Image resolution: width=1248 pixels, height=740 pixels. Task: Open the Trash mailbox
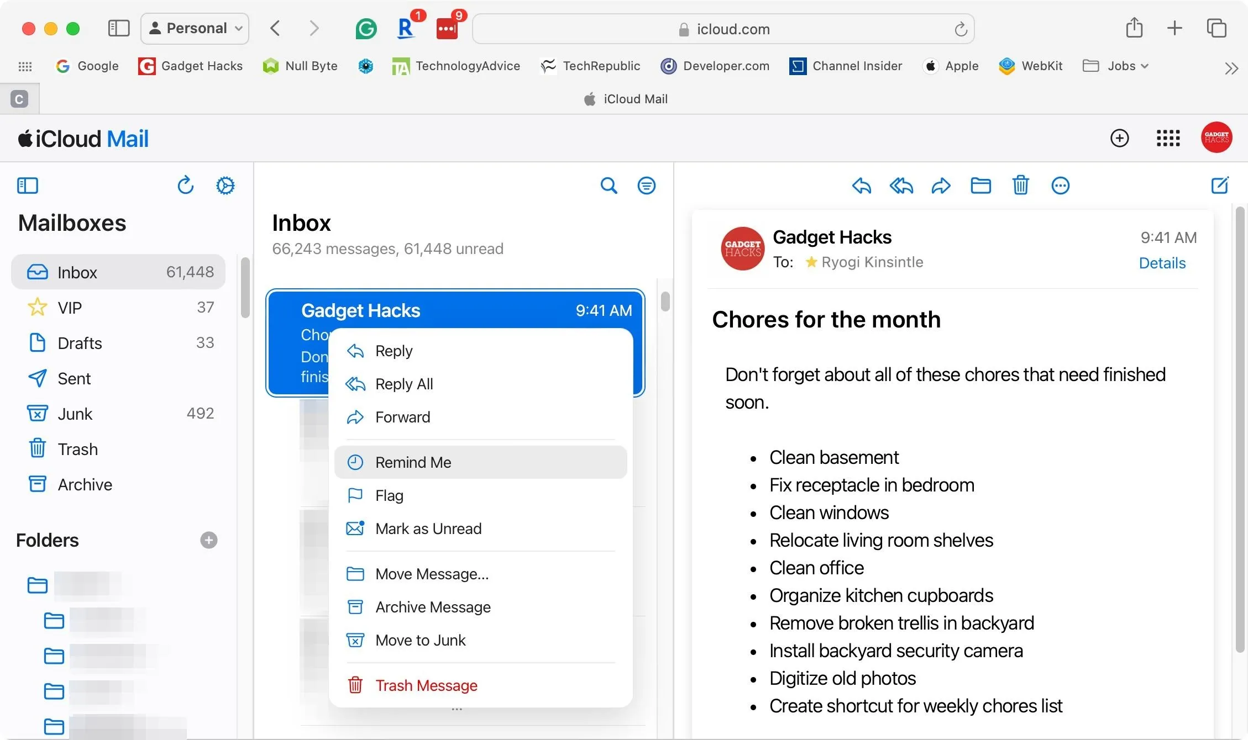118,449
